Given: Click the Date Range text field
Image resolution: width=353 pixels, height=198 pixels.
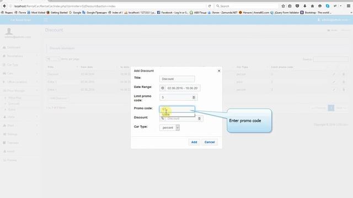Looking at the screenshot, I should [x=183, y=88].
